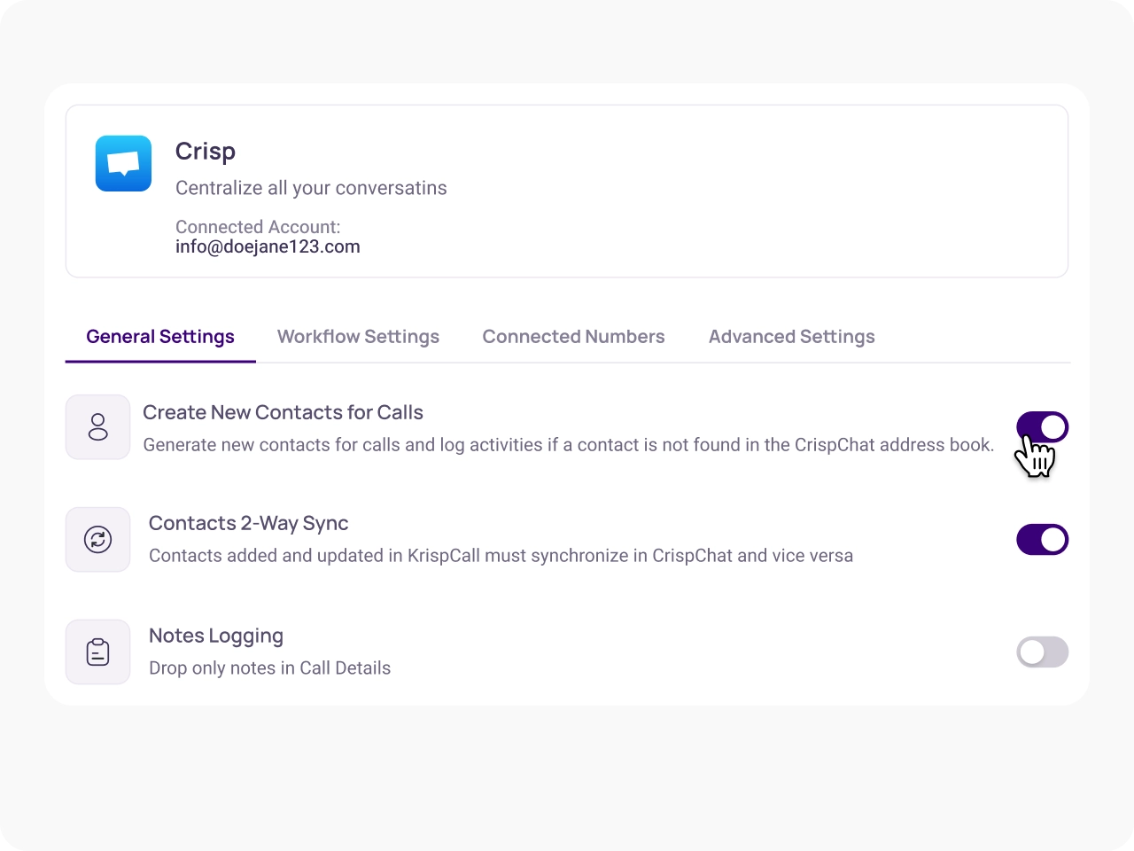The width and height of the screenshot is (1134, 851).
Task: Open the Connected Numbers tab
Action: point(573,337)
